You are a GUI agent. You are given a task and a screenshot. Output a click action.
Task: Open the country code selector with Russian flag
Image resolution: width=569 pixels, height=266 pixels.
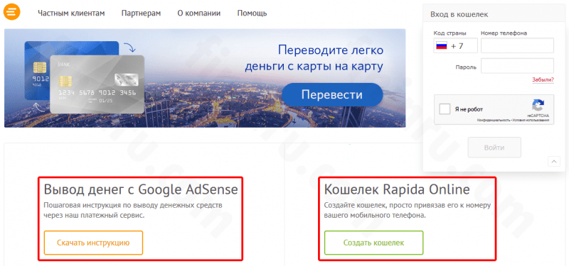point(455,46)
